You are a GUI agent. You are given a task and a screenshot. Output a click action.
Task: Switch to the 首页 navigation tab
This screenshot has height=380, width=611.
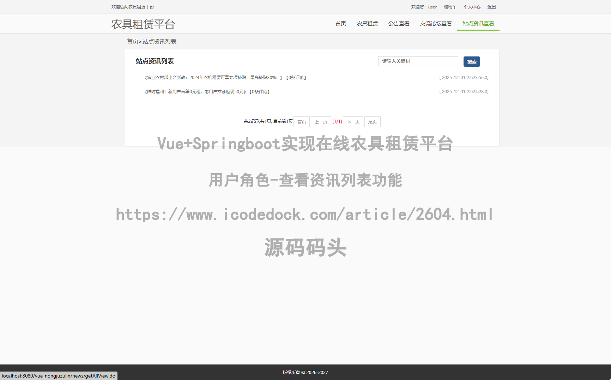(x=340, y=23)
